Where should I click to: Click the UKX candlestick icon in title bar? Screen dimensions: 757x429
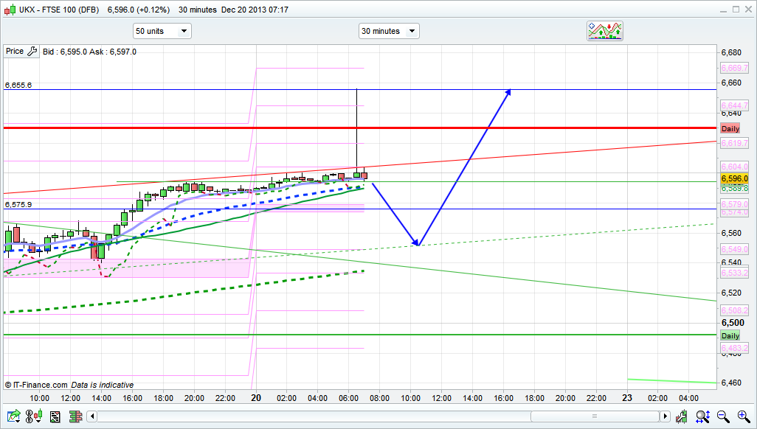point(8,10)
